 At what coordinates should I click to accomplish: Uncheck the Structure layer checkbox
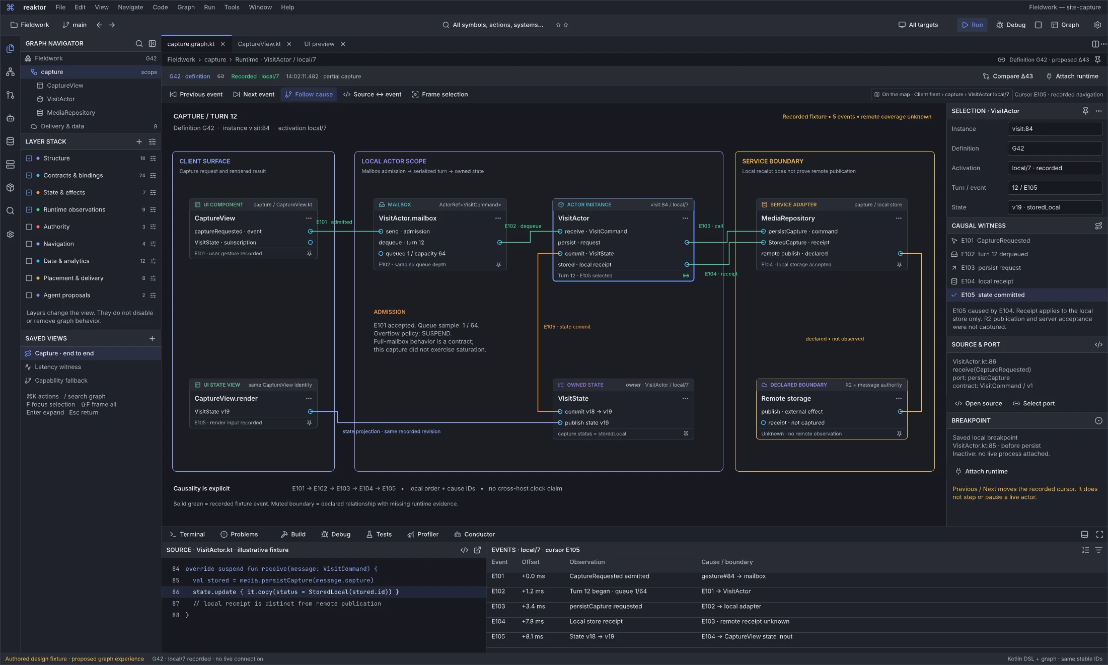29,158
